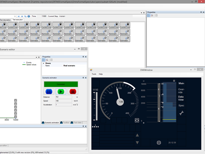
Task: Click the Time value field showing 11800
Action: 44,16
